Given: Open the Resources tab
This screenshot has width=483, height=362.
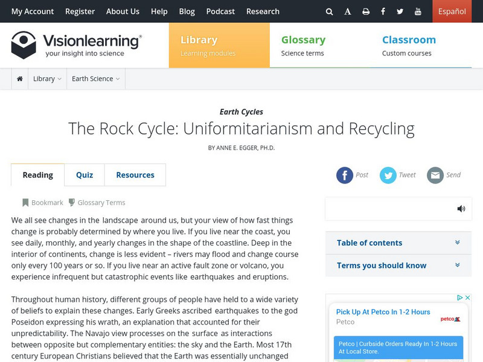Looking at the screenshot, I should tap(135, 175).
